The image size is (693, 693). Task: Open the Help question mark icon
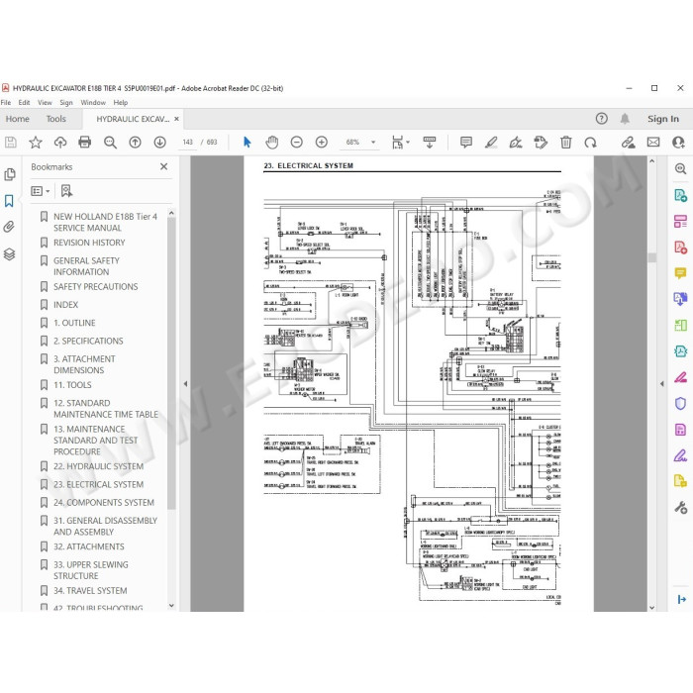pyautogui.click(x=602, y=119)
